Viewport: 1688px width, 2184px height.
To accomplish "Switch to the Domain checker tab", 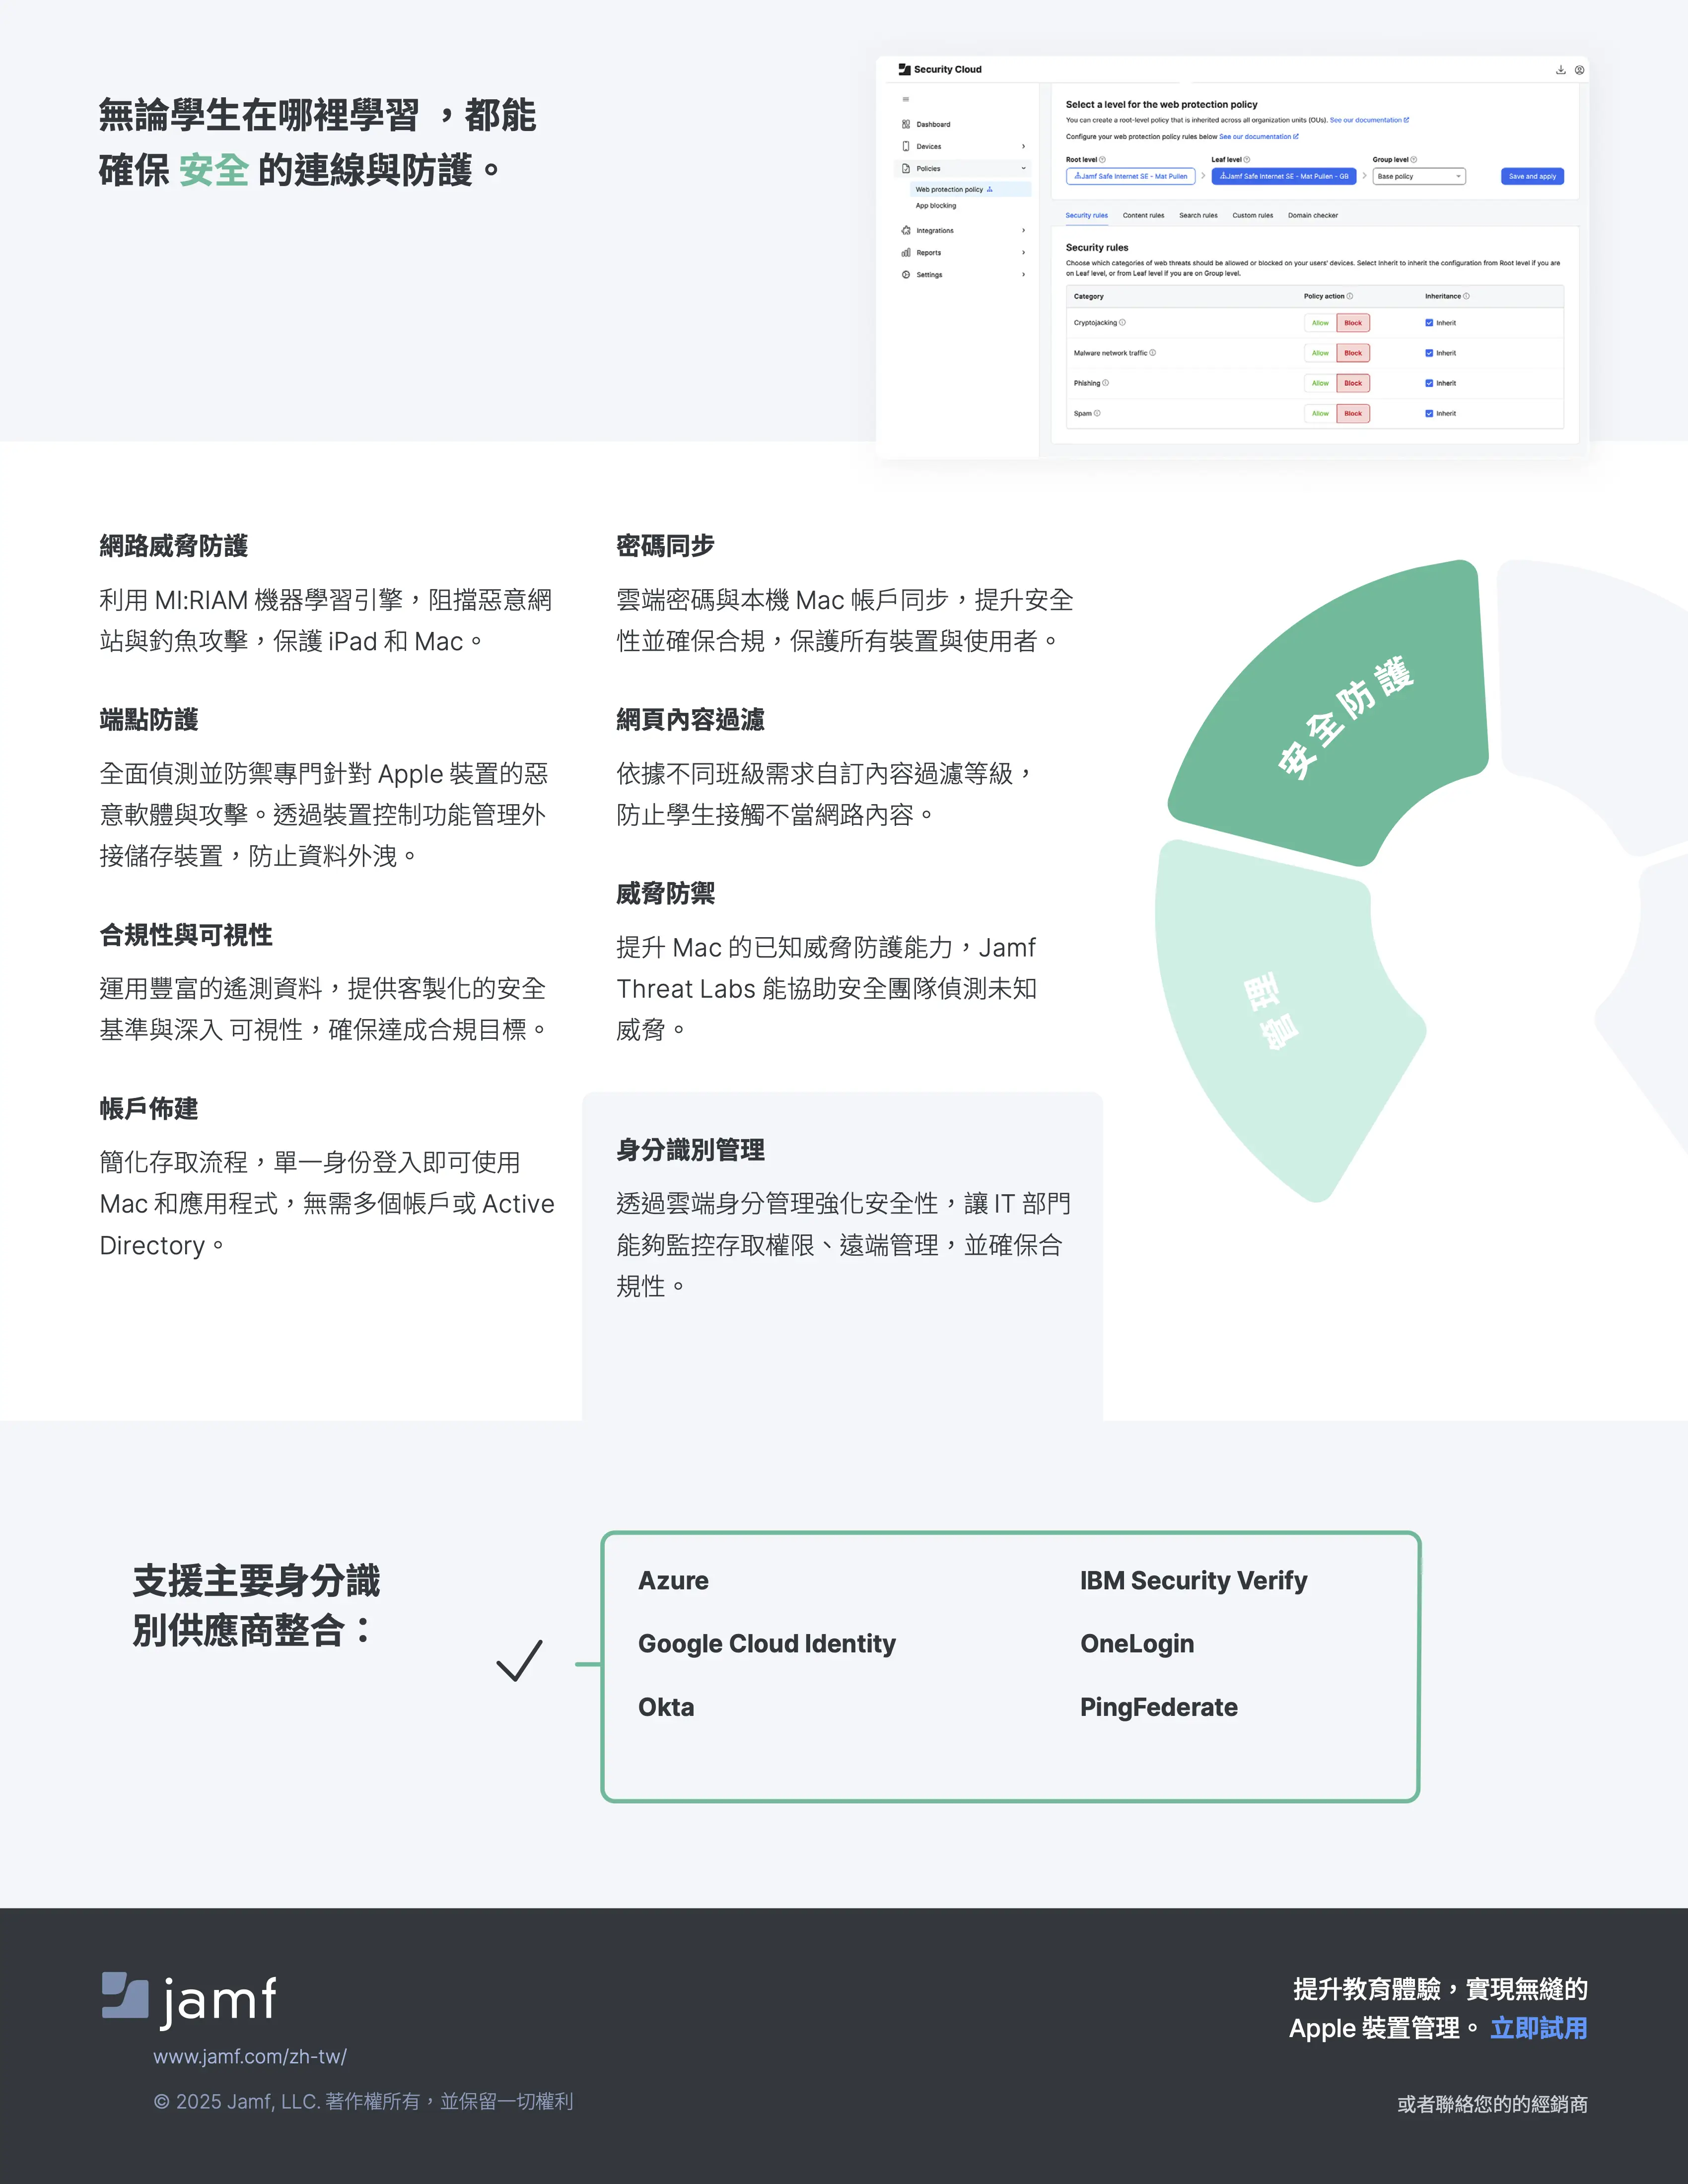I will tap(1313, 215).
